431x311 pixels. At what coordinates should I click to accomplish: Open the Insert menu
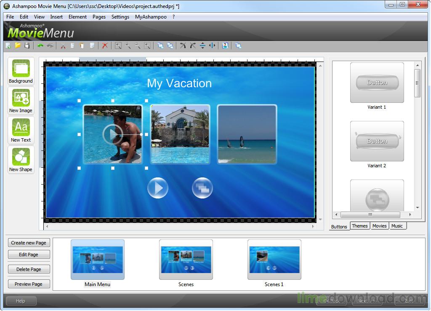click(x=56, y=17)
